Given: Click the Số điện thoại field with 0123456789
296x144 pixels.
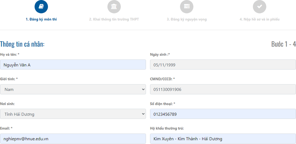Looking at the screenshot, I should coord(223,114).
